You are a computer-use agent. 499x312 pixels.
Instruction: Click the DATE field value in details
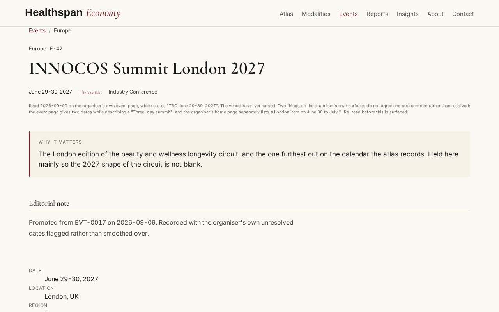point(71,279)
